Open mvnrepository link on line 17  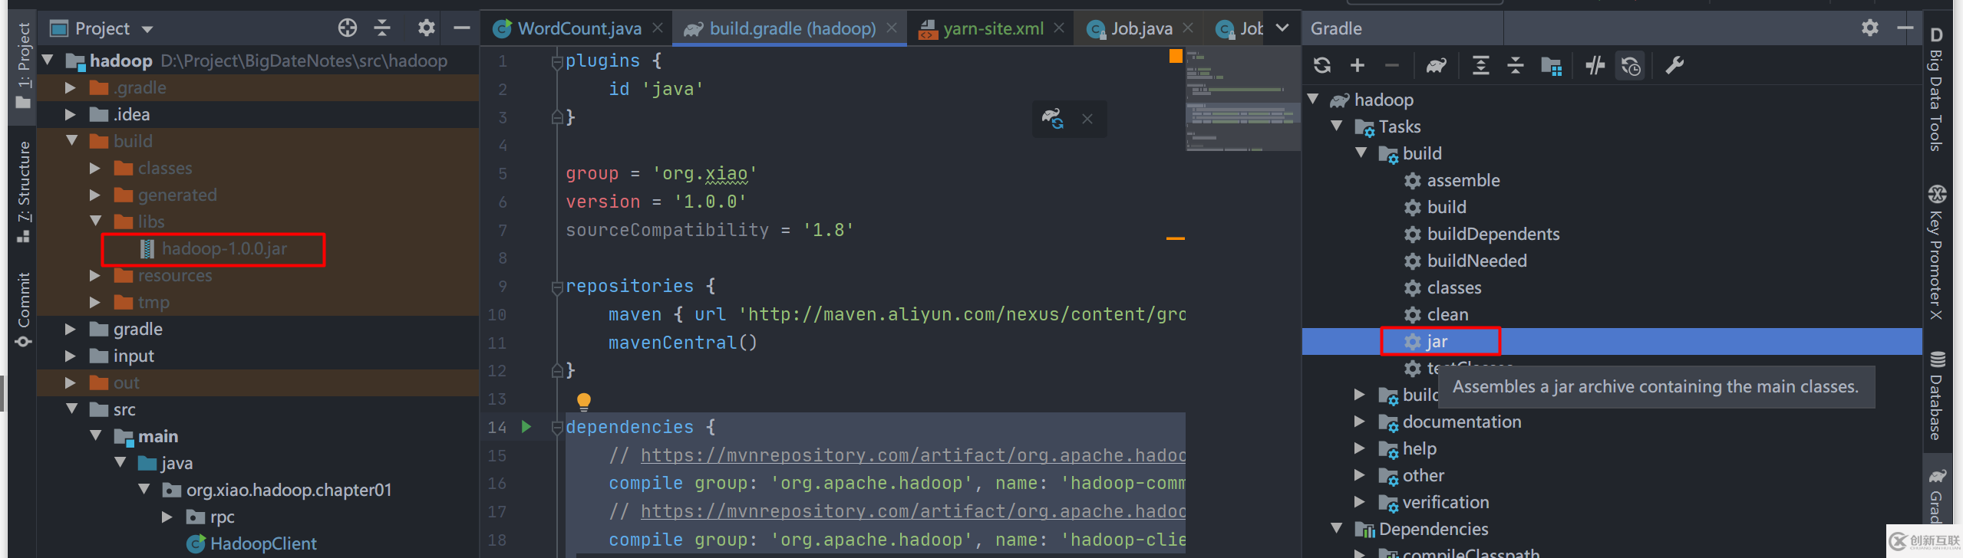tap(912, 511)
